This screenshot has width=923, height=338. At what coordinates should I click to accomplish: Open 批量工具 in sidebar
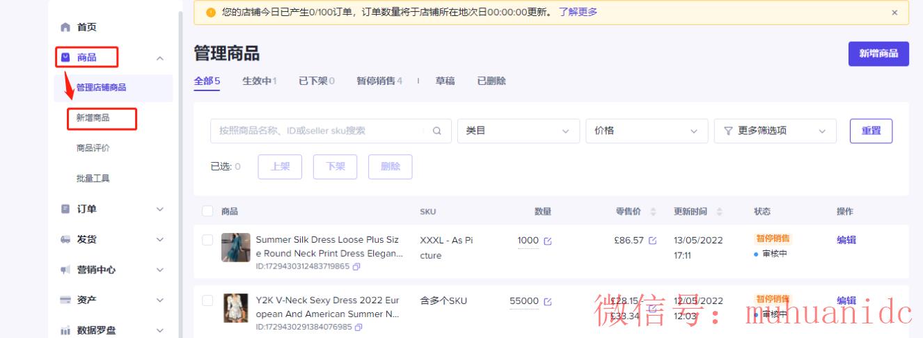point(93,179)
